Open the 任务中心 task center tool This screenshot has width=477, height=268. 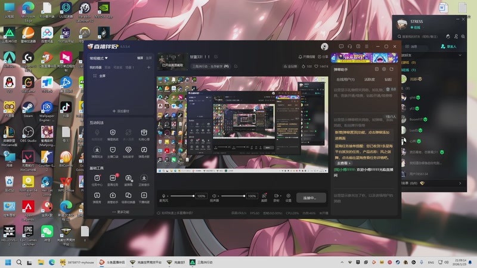(97, 180)
